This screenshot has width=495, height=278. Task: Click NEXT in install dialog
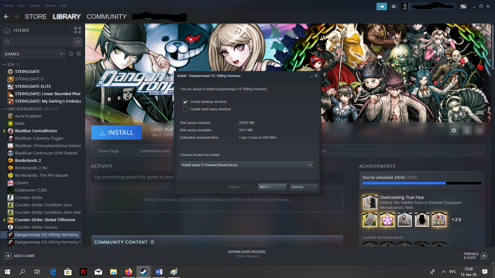point(272,187)
